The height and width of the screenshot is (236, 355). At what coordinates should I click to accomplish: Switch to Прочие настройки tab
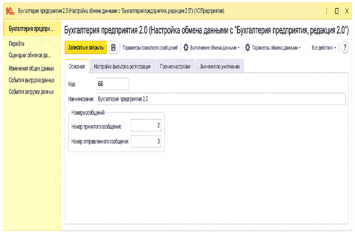pyautogui.click(x=175, y=67)
